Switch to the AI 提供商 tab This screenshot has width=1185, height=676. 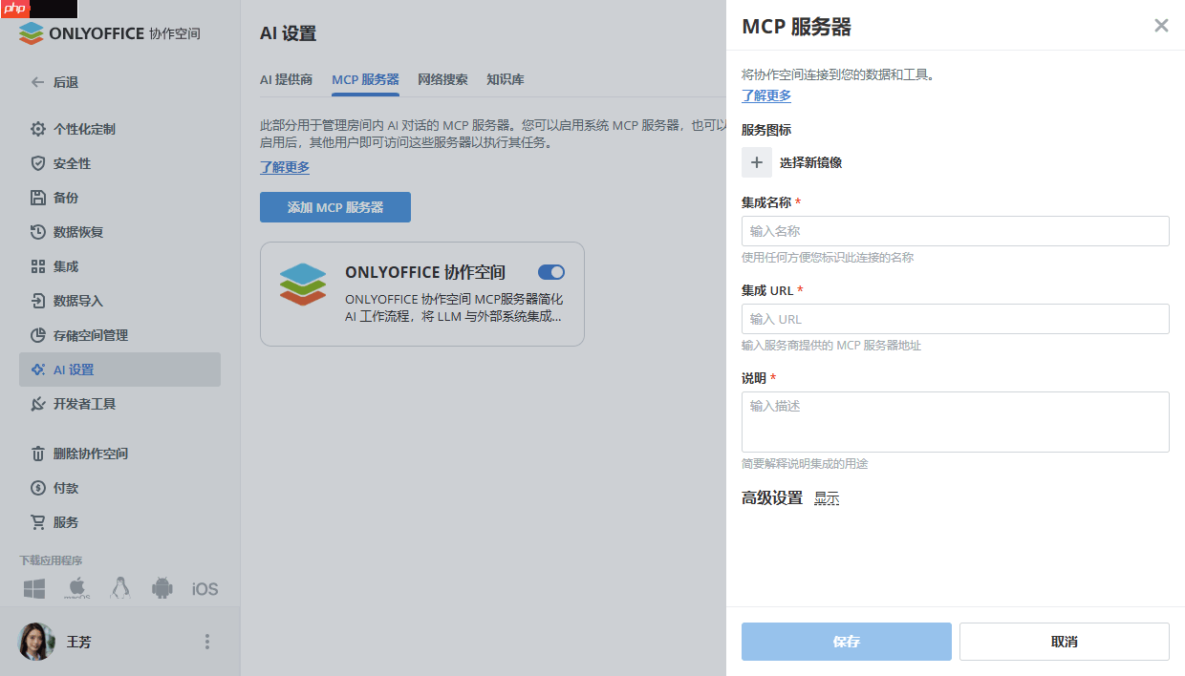click(x=287, y=79)
